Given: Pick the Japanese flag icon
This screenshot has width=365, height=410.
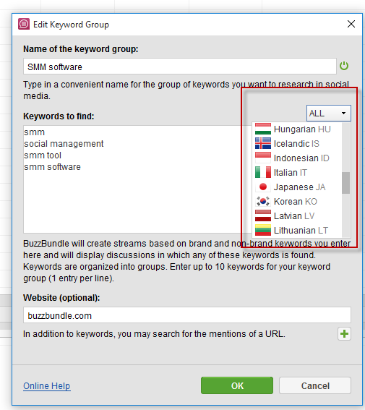Looking at the screenshot, I should click(263, 187).
